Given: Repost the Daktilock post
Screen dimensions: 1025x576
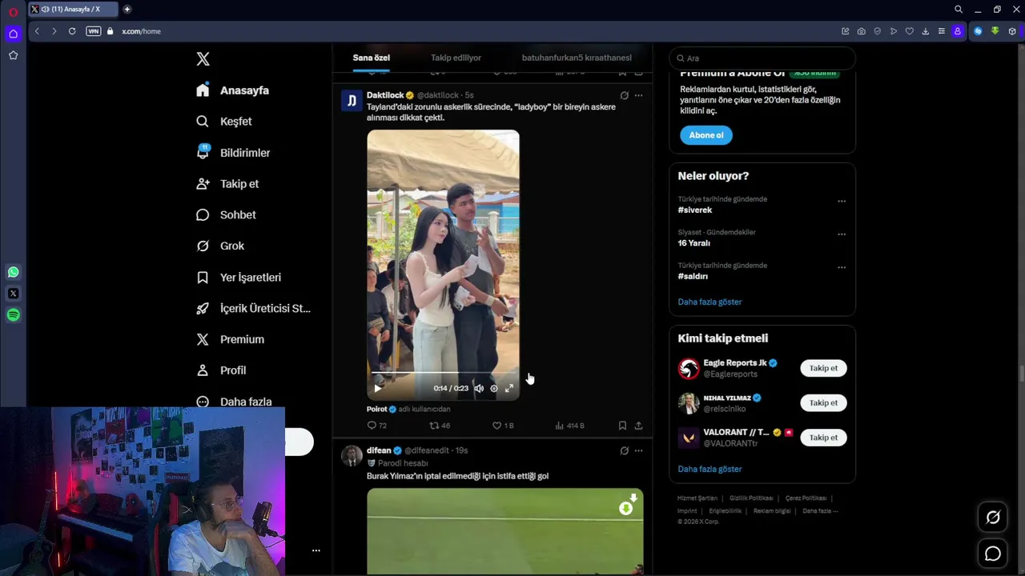Looking at the screenshot, I should click(x=440, y=426).
